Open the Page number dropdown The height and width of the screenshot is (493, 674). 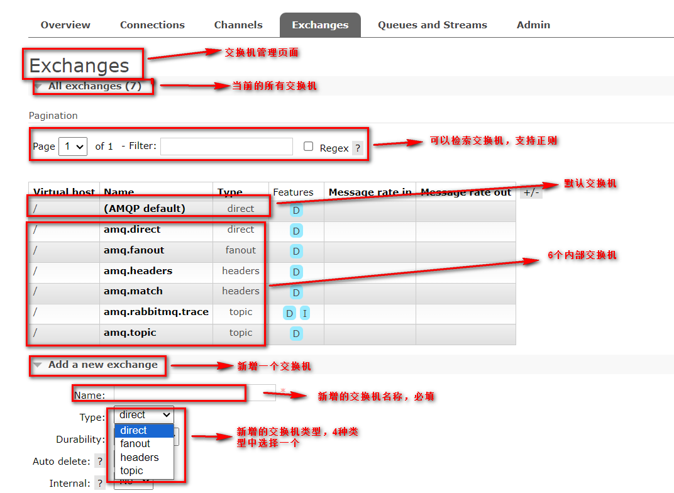tap(72, 147)
